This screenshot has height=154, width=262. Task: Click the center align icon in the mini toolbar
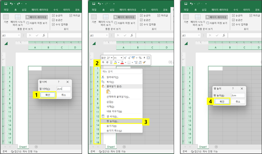(x=111, y=62)
